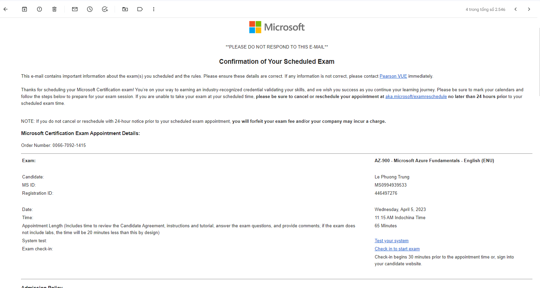Image resolution: width=540 pixels, height=288 pixels.
Task: Click exam name AZ-900 Microsoft Azure Fundamentals
Action: (434, 161)
